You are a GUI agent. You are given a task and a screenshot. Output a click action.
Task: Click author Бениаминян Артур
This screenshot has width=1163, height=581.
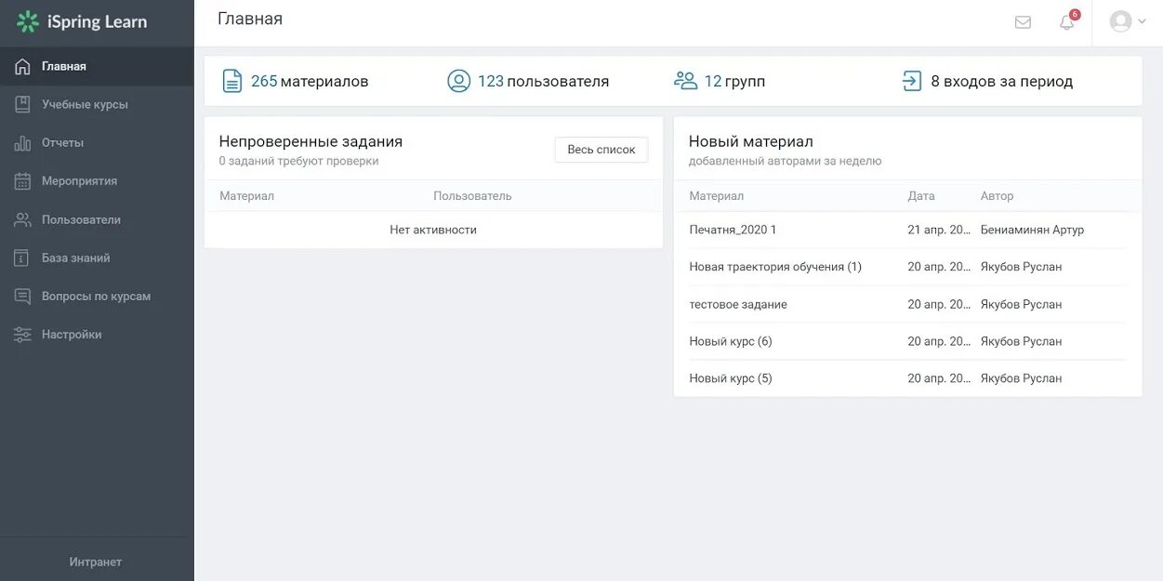(x=1032, y=230)
